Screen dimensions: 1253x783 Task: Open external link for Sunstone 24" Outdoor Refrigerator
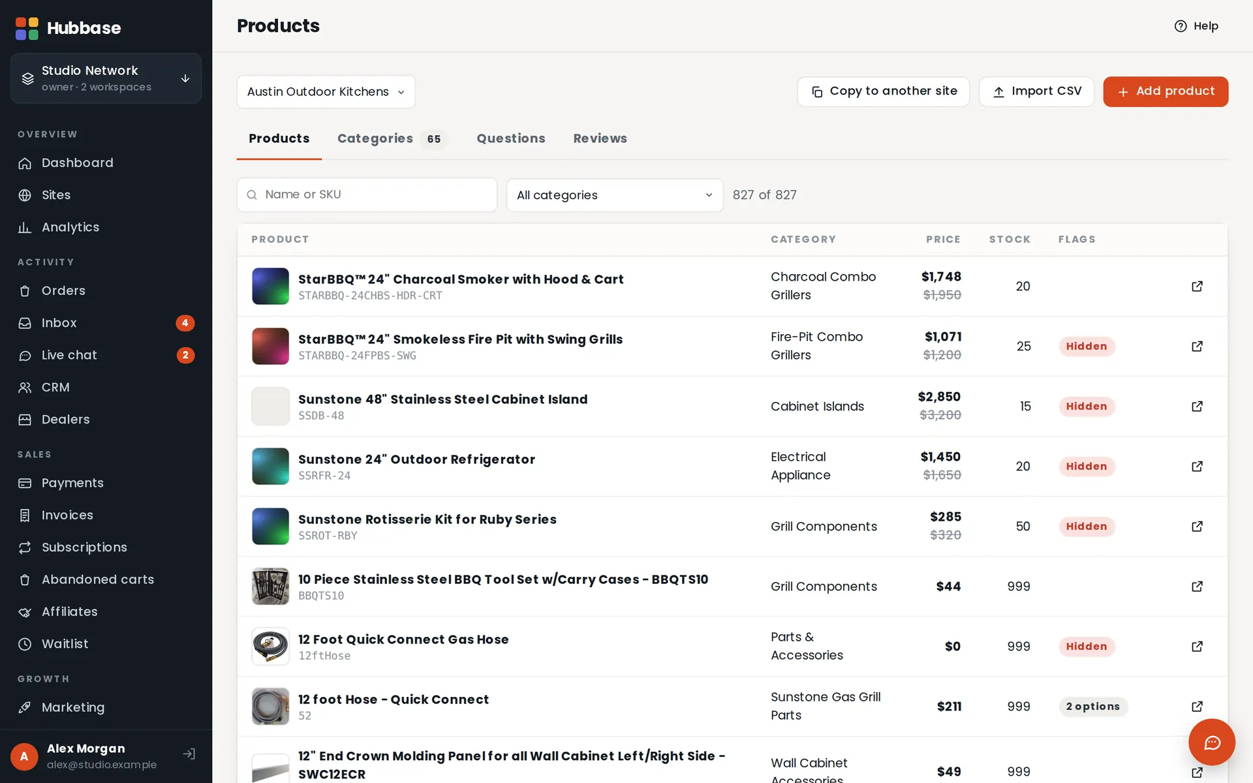(1197, 467)
